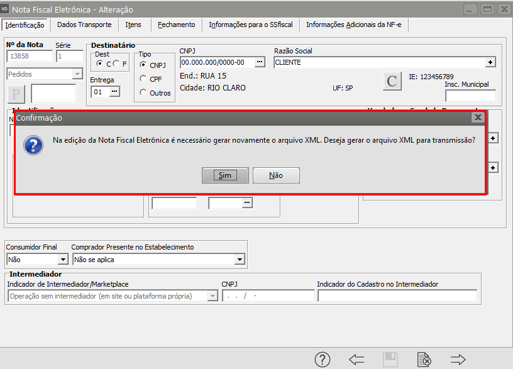The image size is (513, 369).
Task: Open Comprador Presente no Estabelecimento dropdown
Action: point(240,259)
